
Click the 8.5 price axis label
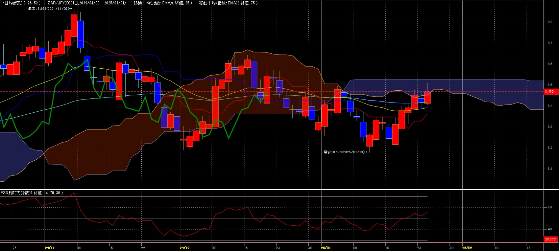[x=550, y=85]
